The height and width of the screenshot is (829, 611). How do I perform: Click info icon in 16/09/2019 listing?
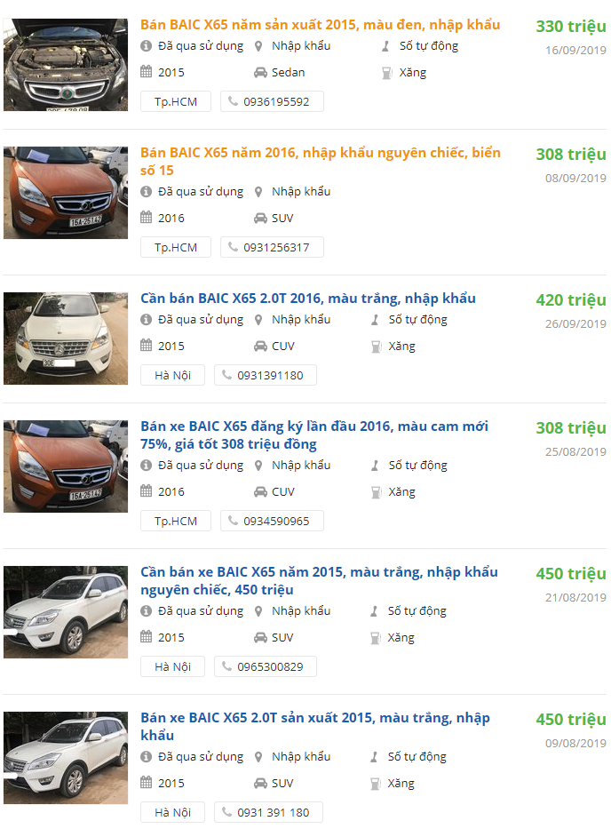tap(147, 46)
